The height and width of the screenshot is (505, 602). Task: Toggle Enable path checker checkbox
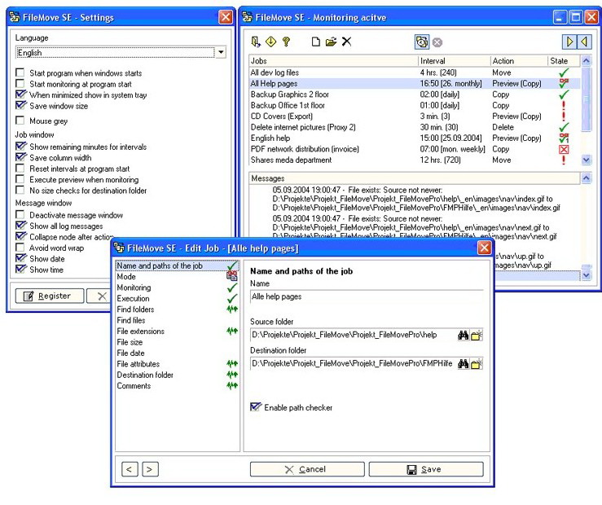[255, 407]
